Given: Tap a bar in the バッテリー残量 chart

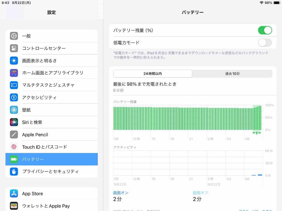Looking at the screenshot, I should 183,119.
